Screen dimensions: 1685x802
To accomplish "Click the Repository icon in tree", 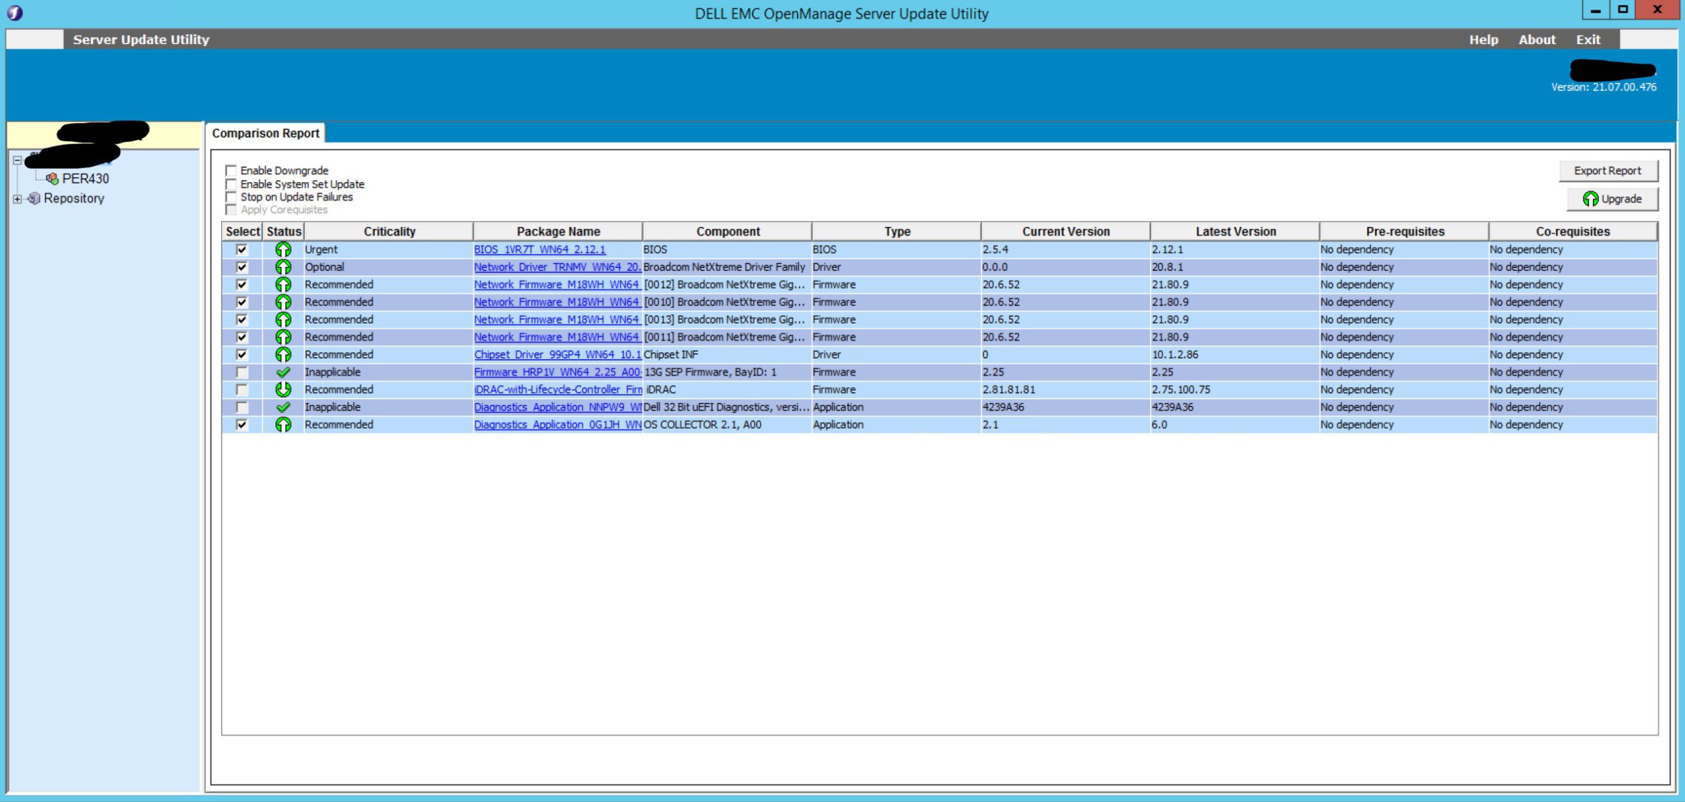I will tap(34, 198).
